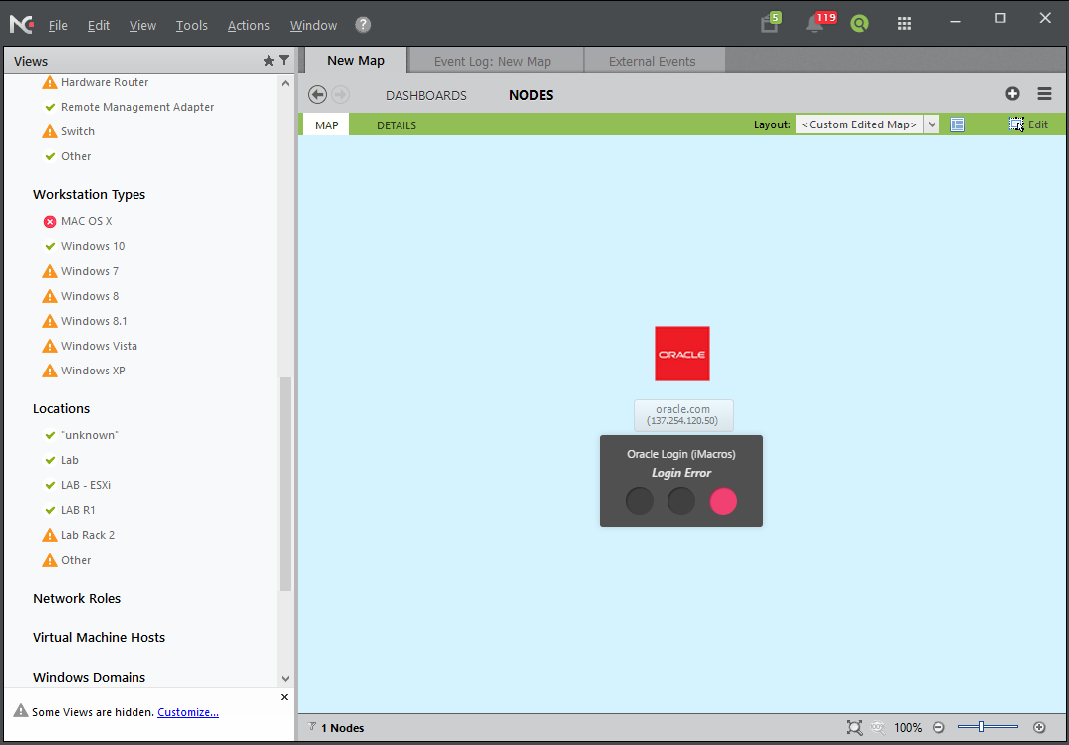The width and height of the screenshot is (1069, 745).
Task: Collapse the Workstation Types section
Action: click(x=89, y=195)
